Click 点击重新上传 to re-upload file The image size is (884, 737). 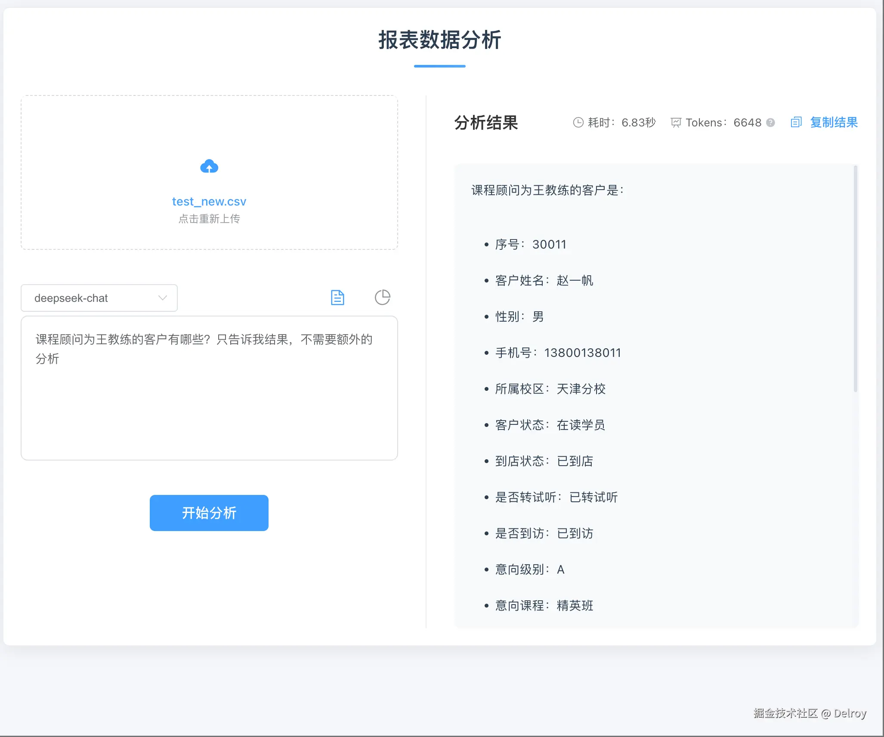[209, 219]
